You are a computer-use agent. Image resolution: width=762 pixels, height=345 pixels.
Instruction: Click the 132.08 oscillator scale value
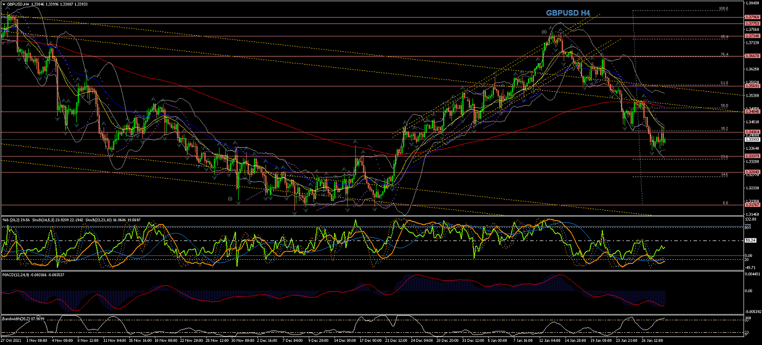(751, 219)
